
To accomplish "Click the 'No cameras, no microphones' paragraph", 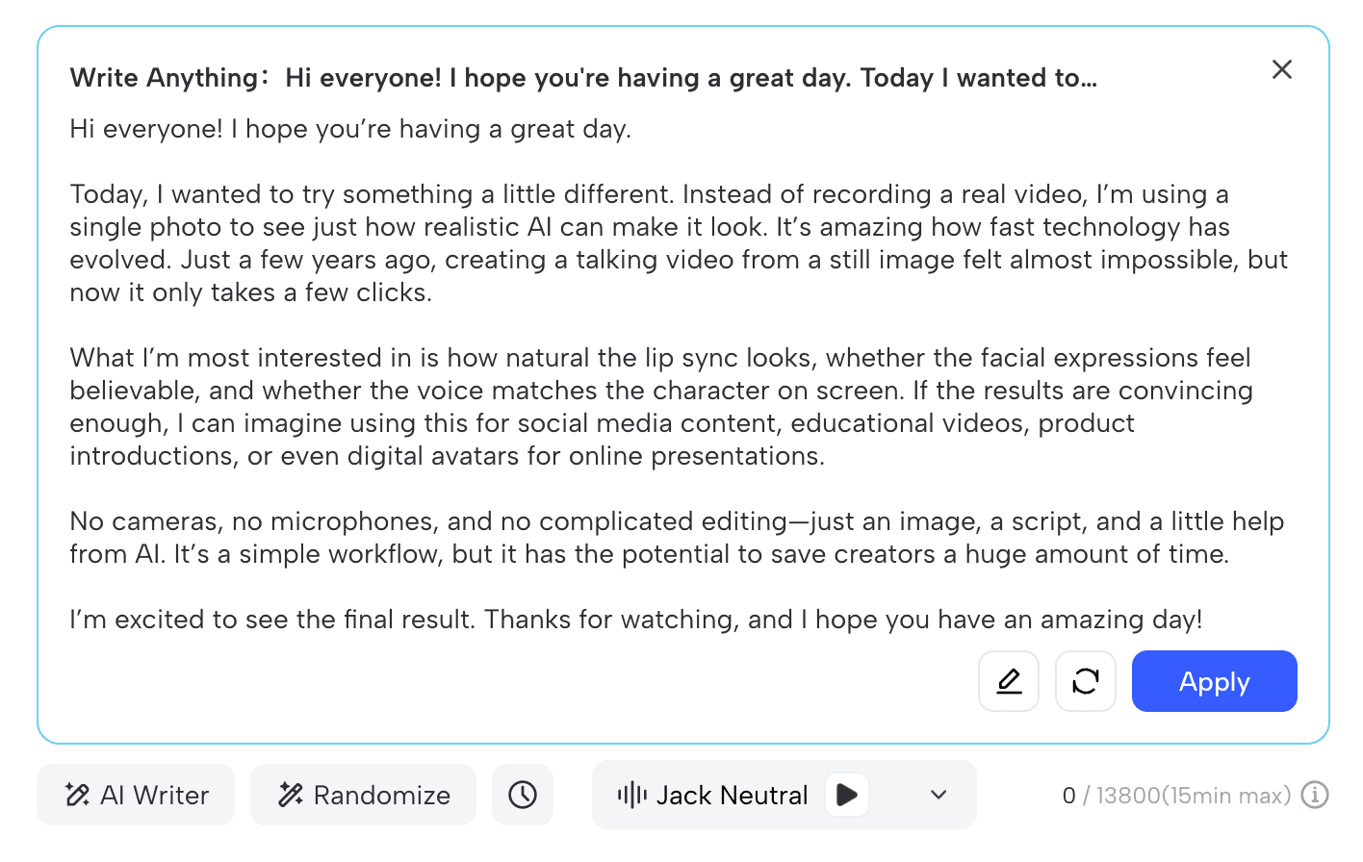I will pyautogui.click(x=677, y=538).
